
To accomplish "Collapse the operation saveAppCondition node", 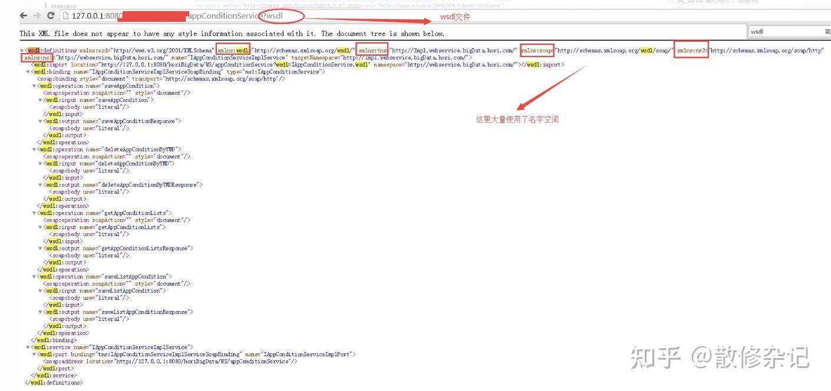I will (34, 86).
